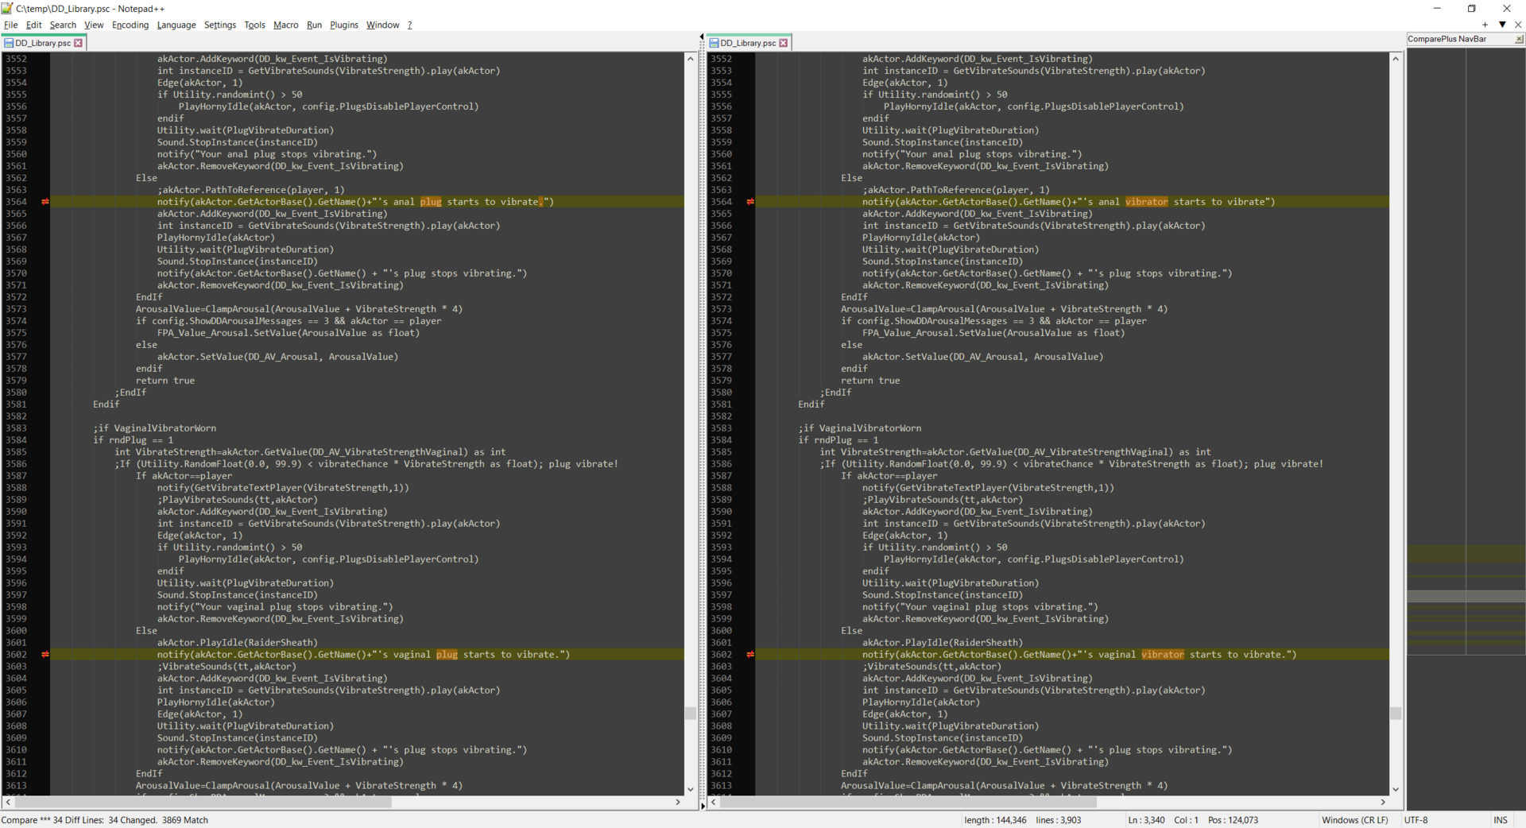This screenshot has width=1526, height=828.
Task: Click the lines : 3,903 status entry
Action: (1058, 820)
